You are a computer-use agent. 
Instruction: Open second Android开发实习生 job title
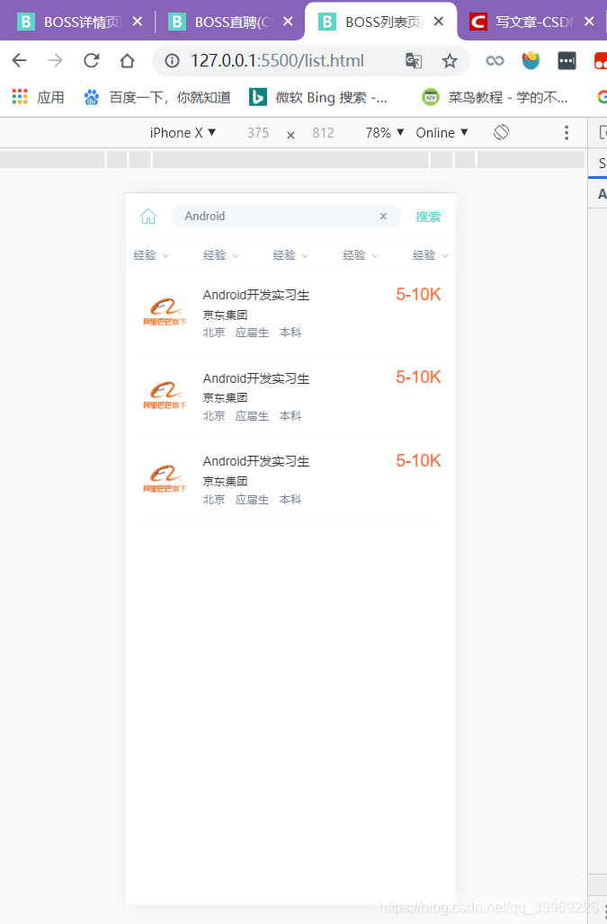(256, 378)
